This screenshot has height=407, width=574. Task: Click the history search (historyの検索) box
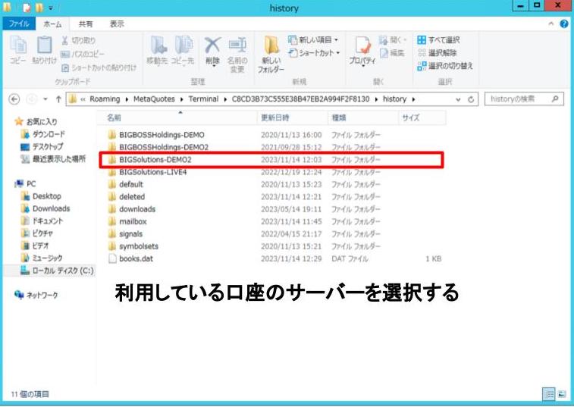click(x=523, y=99)
